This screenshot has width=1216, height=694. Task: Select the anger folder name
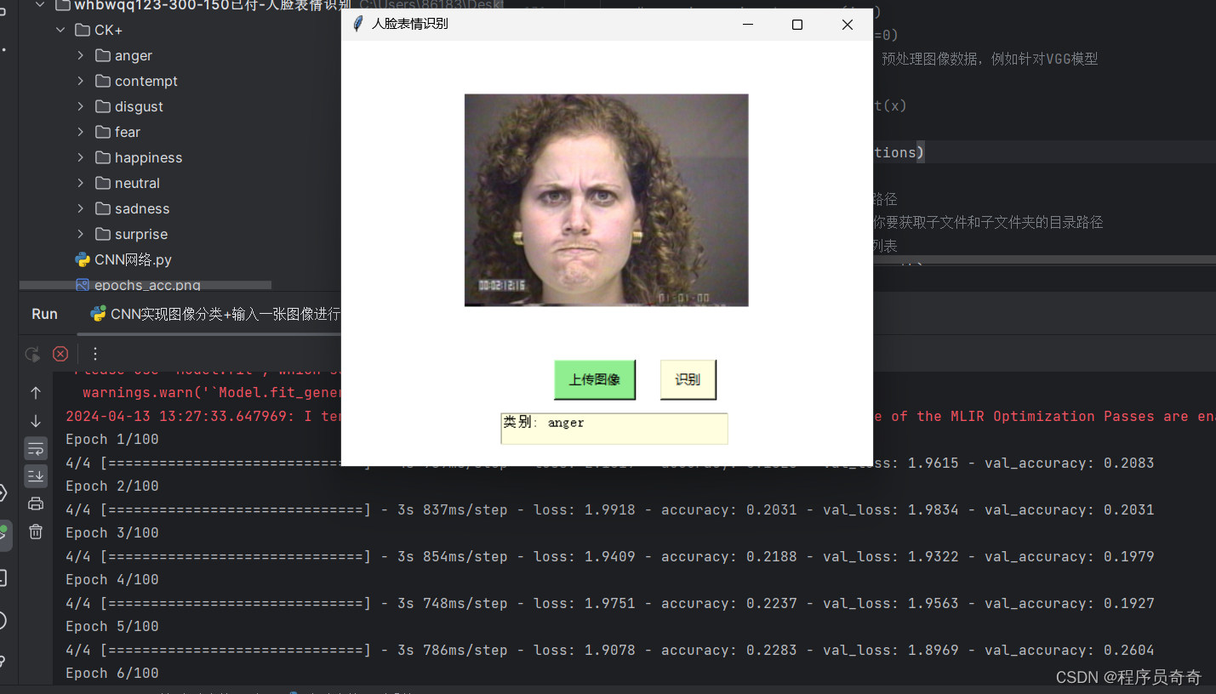(x=134, y=55)
